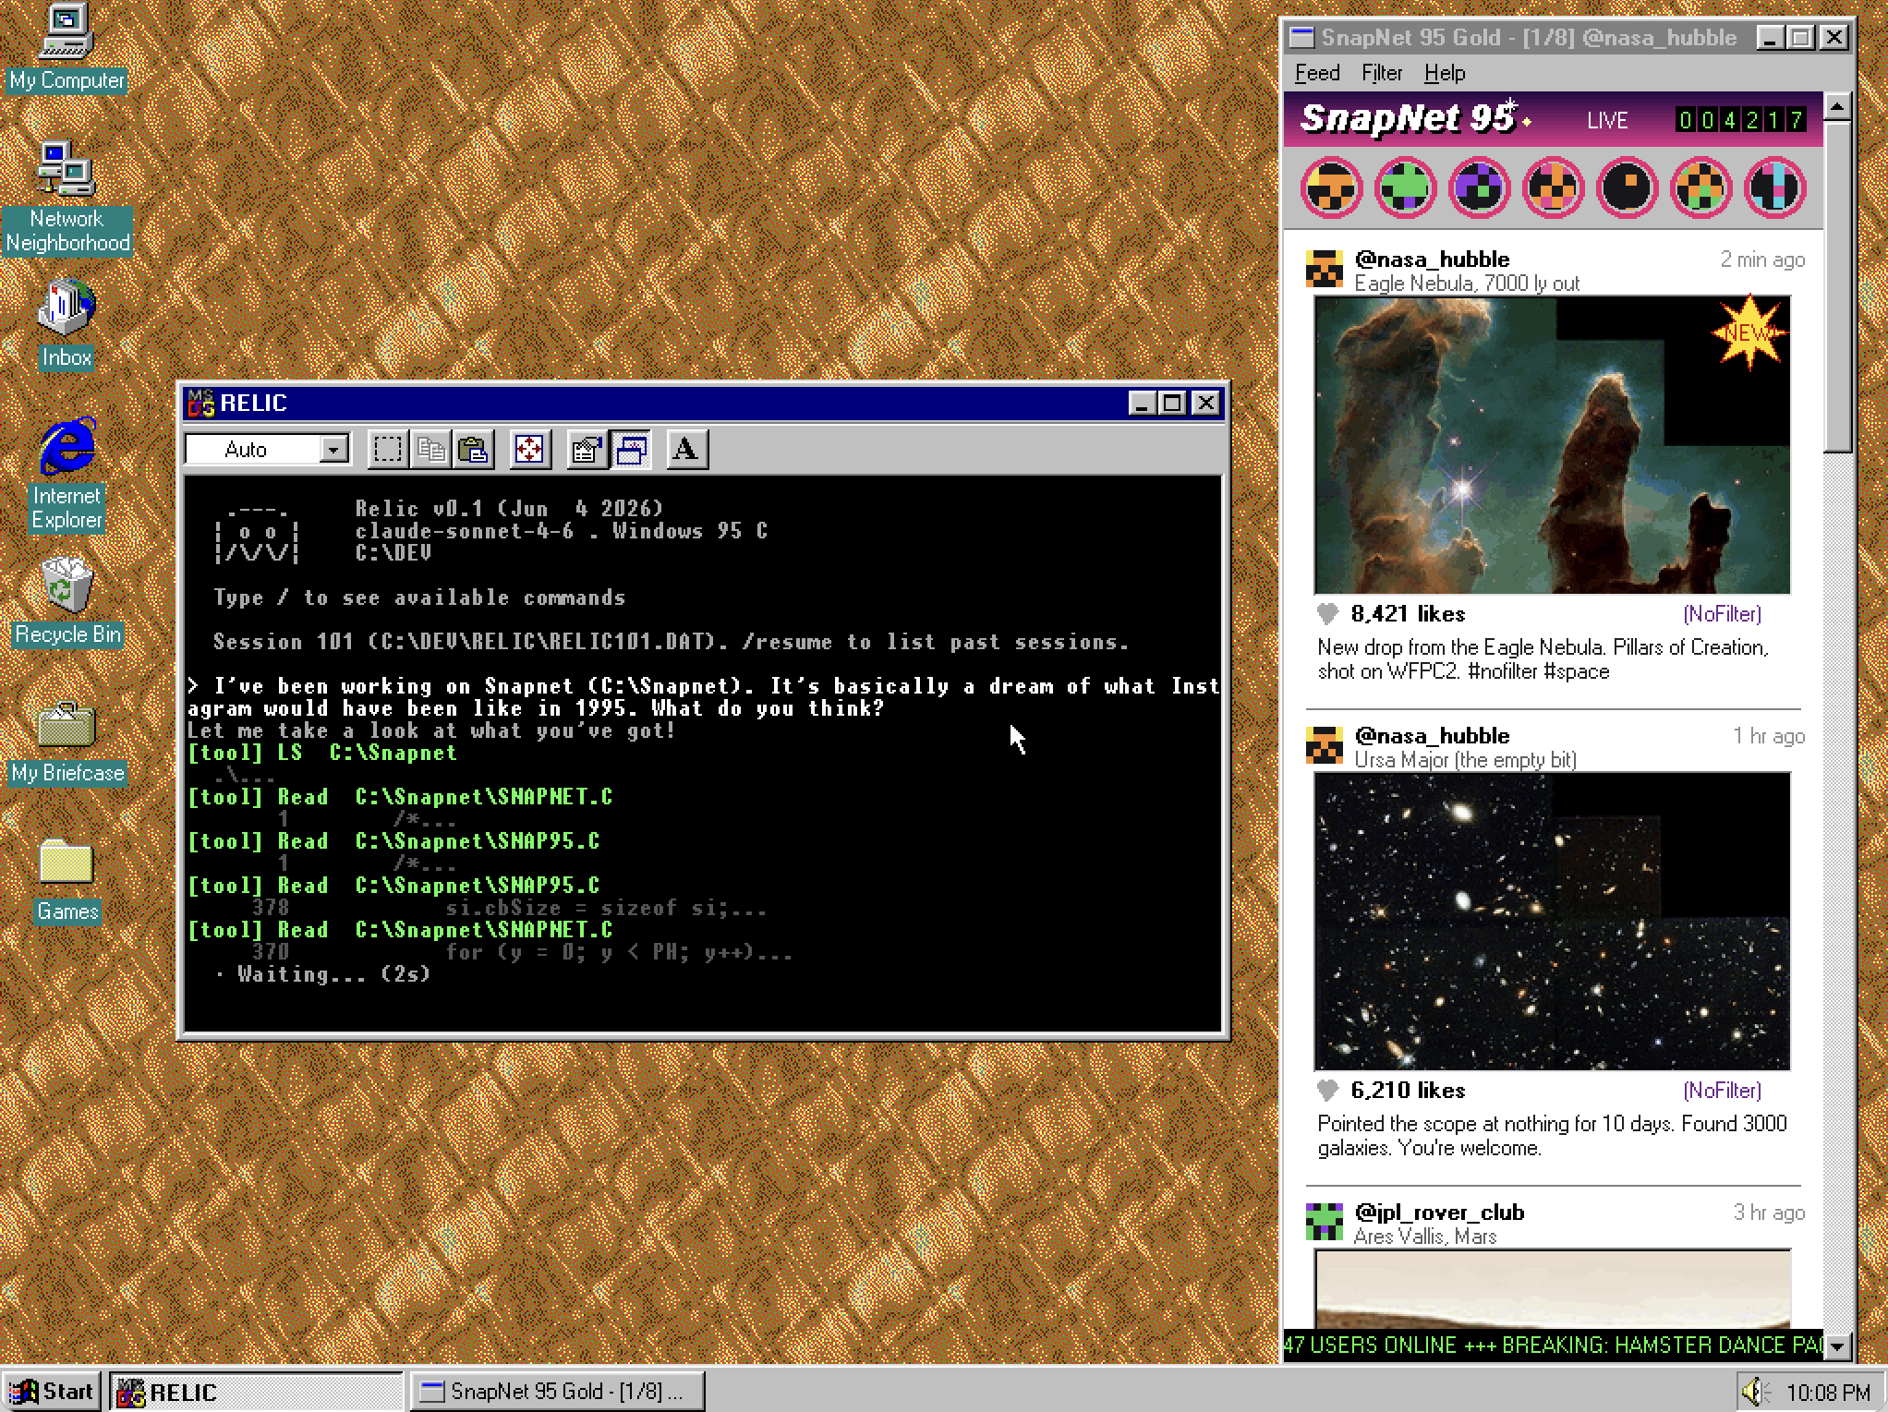
Task: Open the orange-purple story avatar in SnapNet
Action: point(1553,187)
